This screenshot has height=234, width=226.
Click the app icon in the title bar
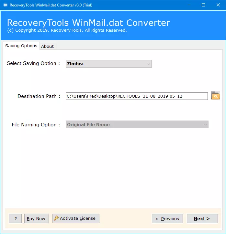pos(6,5)
